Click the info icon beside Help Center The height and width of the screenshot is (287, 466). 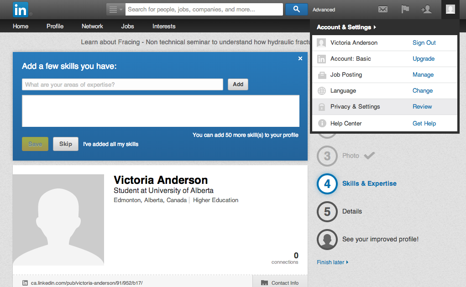322,123
